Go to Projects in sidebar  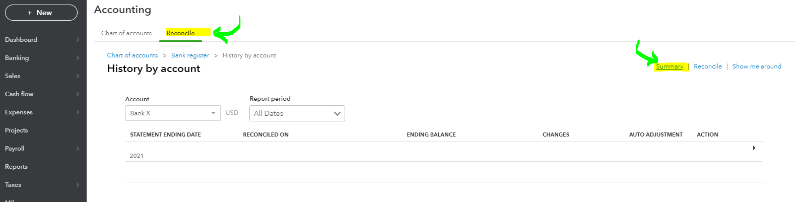pos(17,130)
